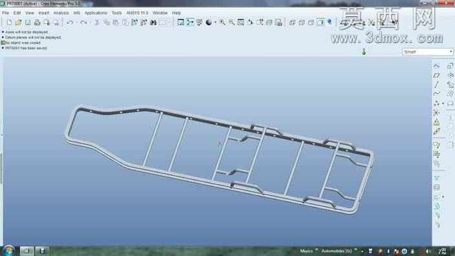Create a datum point
Viewport: 455px width, 256px height.
pos(436,103)
